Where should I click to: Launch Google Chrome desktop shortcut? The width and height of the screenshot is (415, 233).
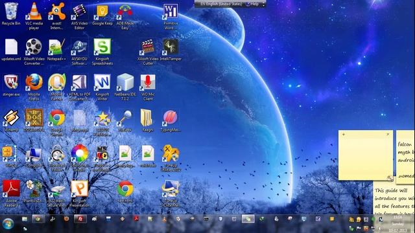[x=56, y=118]
